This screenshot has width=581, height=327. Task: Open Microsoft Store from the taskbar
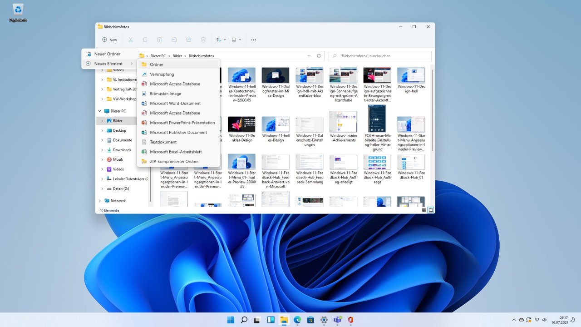tap(310, 320)
